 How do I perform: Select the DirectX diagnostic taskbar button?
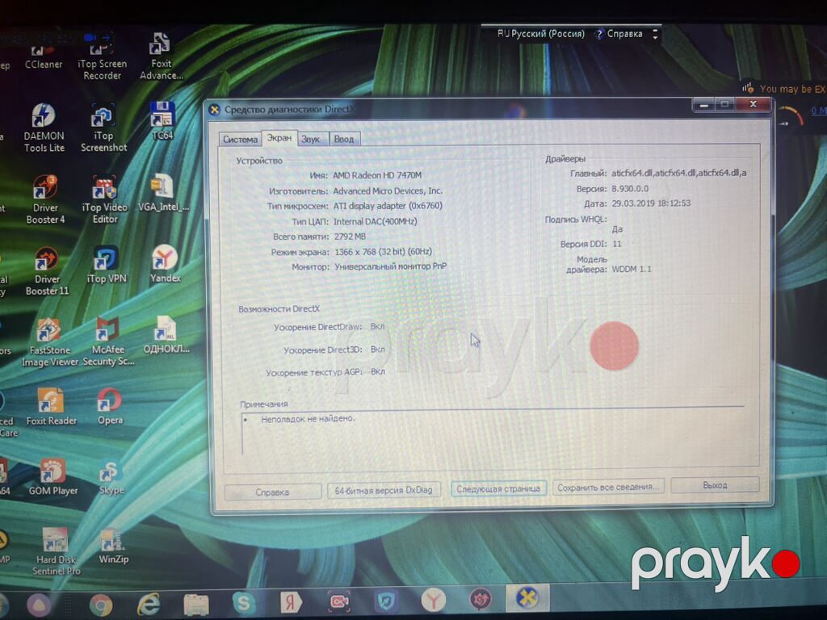coord(527,597)
